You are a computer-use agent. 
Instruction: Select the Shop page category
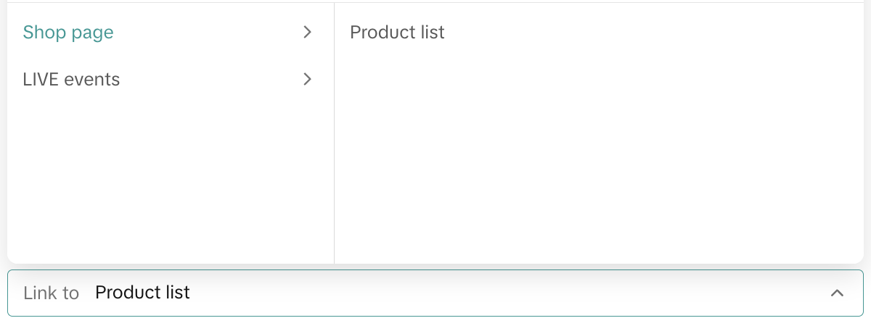tap(68, 33)
